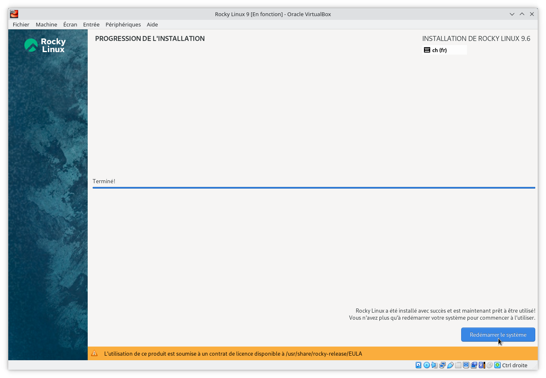Open the audio status icon
The height and width of the screenshot is (378, 546).
[434, 365]
